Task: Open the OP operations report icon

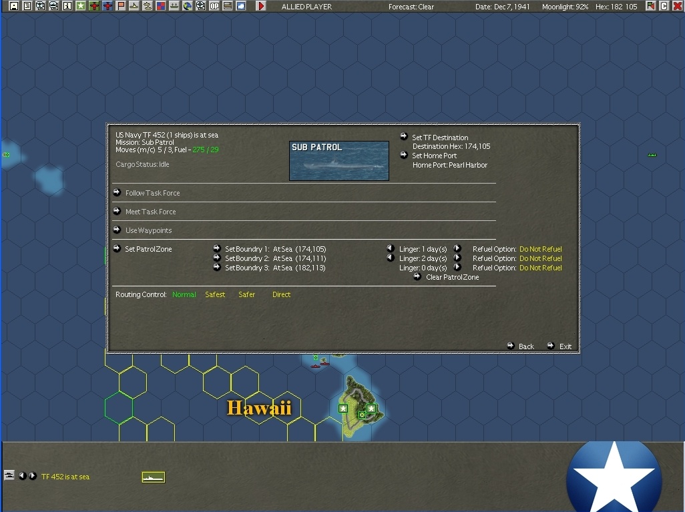Action: pyautogui.click(x=214, y=6)
